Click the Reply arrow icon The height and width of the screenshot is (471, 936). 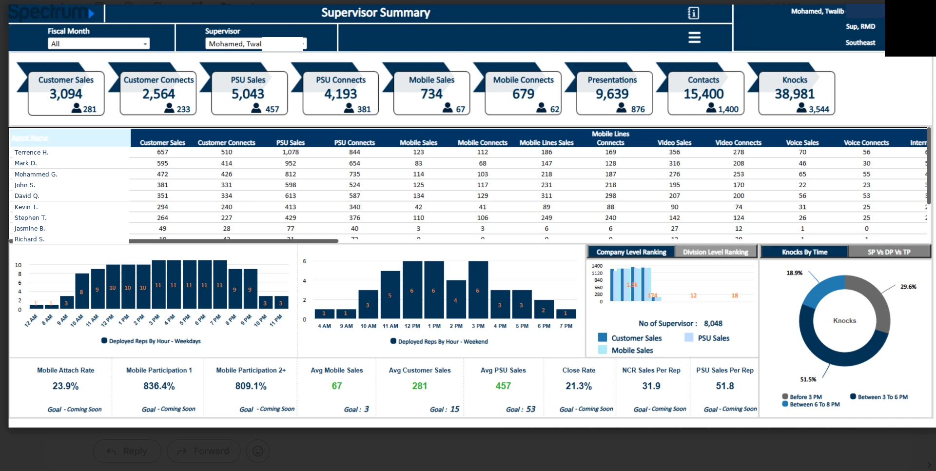tap(111, 451)
